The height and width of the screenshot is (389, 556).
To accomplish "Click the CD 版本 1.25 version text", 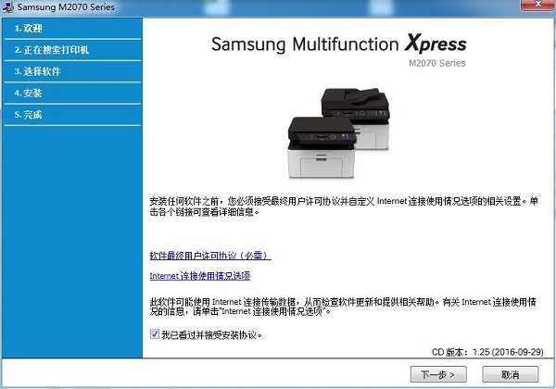I will click(487, 352).
